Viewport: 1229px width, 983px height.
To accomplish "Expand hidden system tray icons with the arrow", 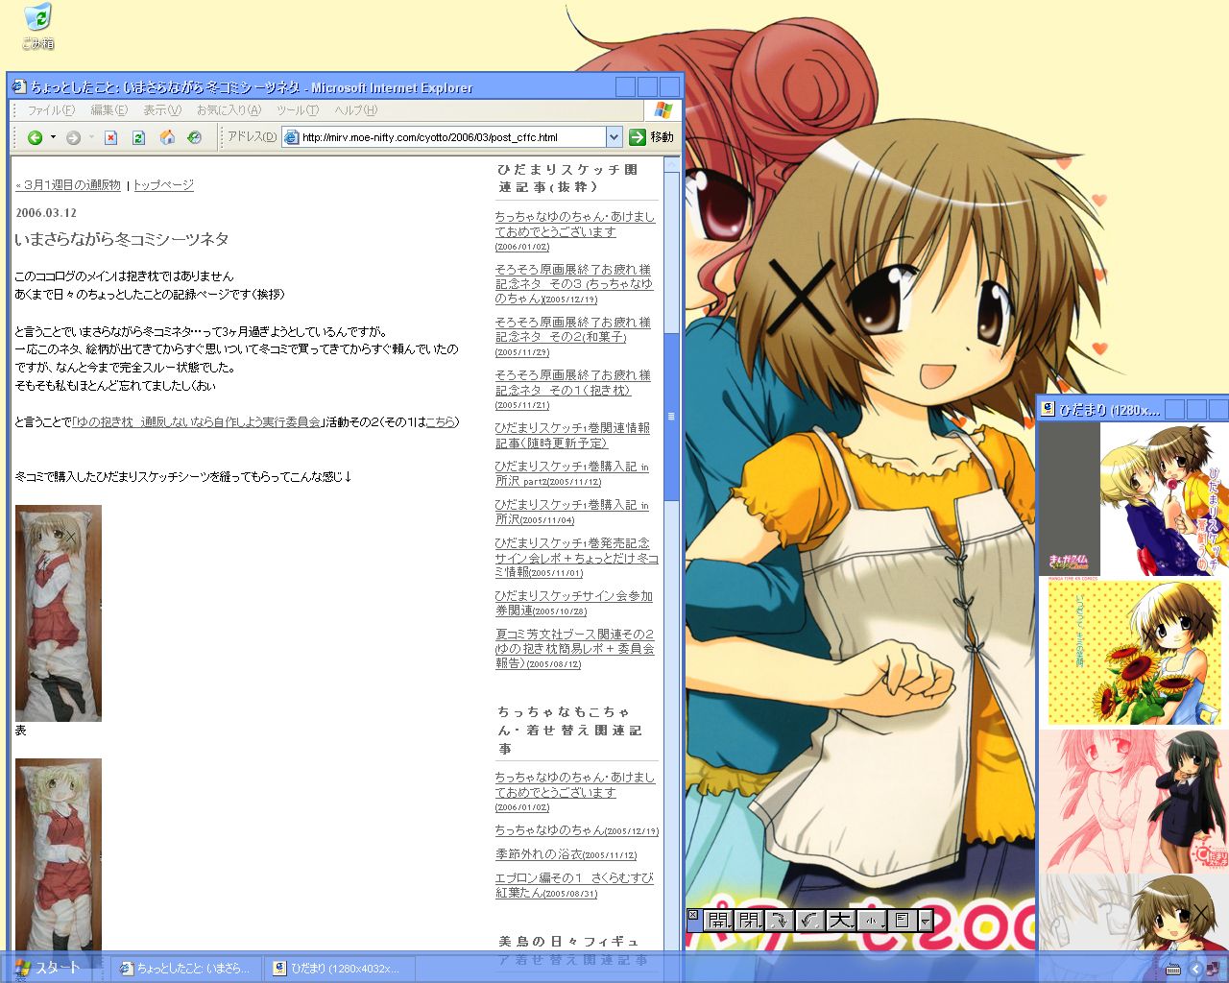I will pyautogui.click(x=1195, y=969).
